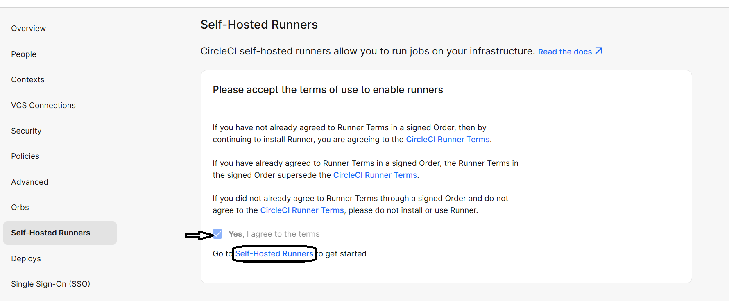The height and width of the screenshot is (301, 729).
Task: Select the People settings entry
Action: [23, 54]
